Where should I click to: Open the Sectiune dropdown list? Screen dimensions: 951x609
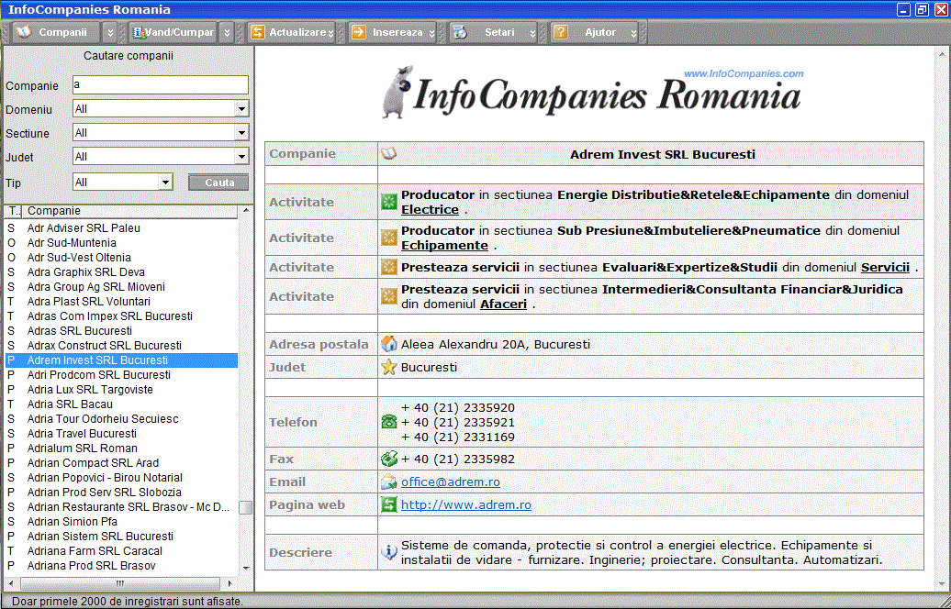(x=241, y=133)
